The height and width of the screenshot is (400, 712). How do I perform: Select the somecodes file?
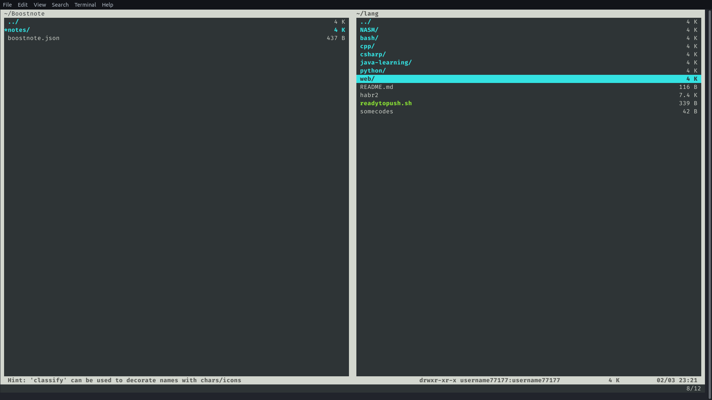pos(376,111)
